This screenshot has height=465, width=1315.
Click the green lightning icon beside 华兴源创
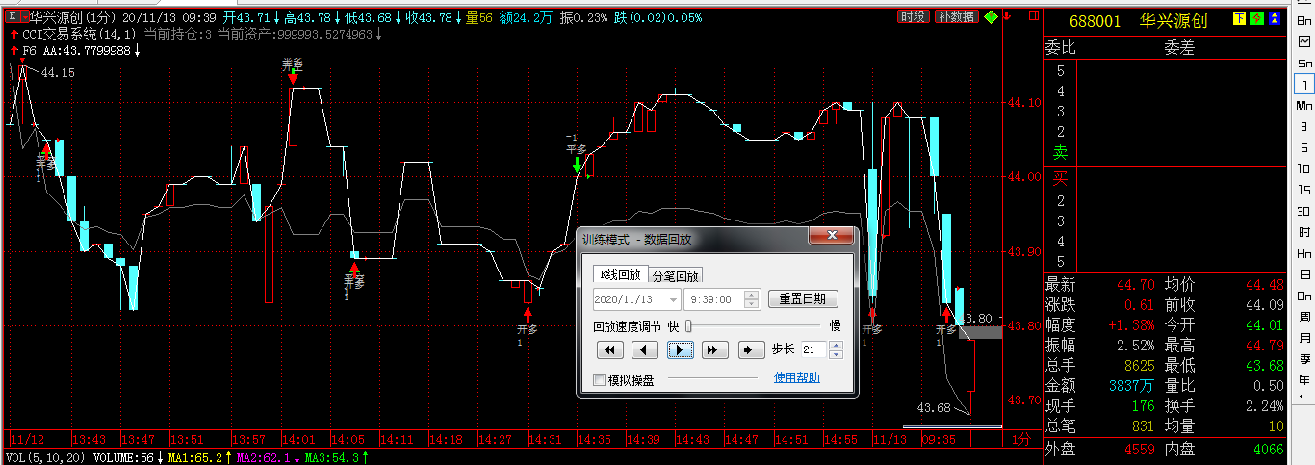click(1257, 18)
